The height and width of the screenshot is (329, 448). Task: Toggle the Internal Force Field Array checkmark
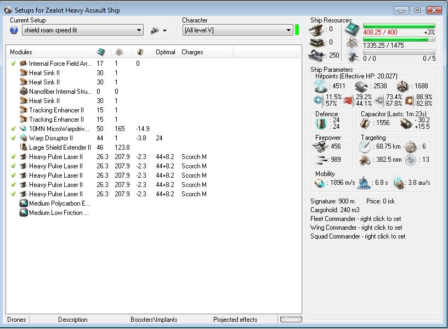tap(13, 64)
